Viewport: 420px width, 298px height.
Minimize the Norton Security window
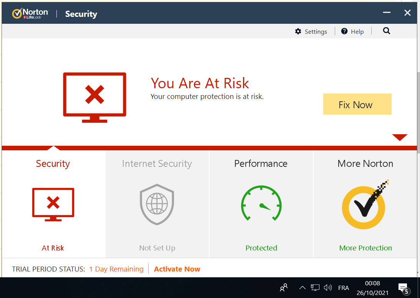(387, 13)
